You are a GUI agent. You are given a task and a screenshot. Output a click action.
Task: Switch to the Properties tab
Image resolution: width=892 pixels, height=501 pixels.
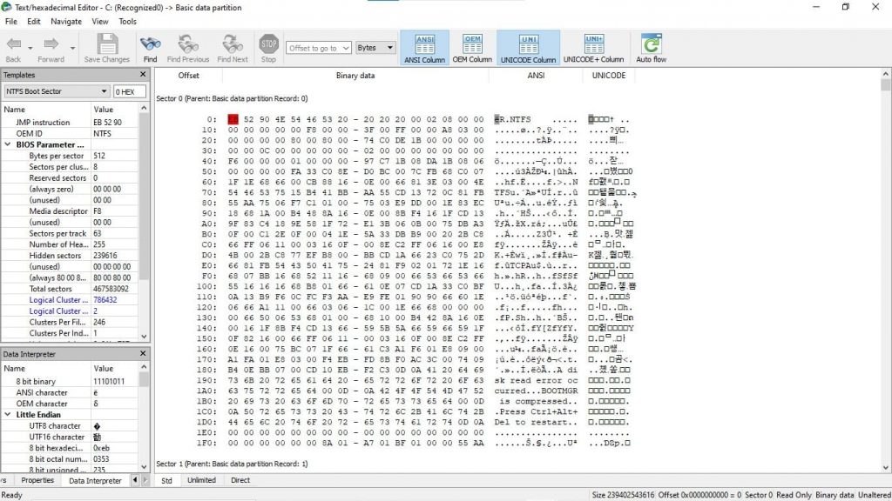[37, 480]
